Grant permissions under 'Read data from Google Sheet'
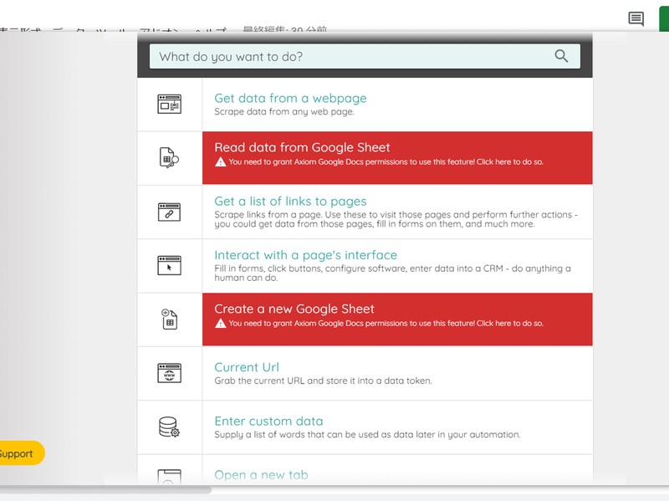Image resolution: width=669 pixels, height=501 pixels. tap(386, 162)
